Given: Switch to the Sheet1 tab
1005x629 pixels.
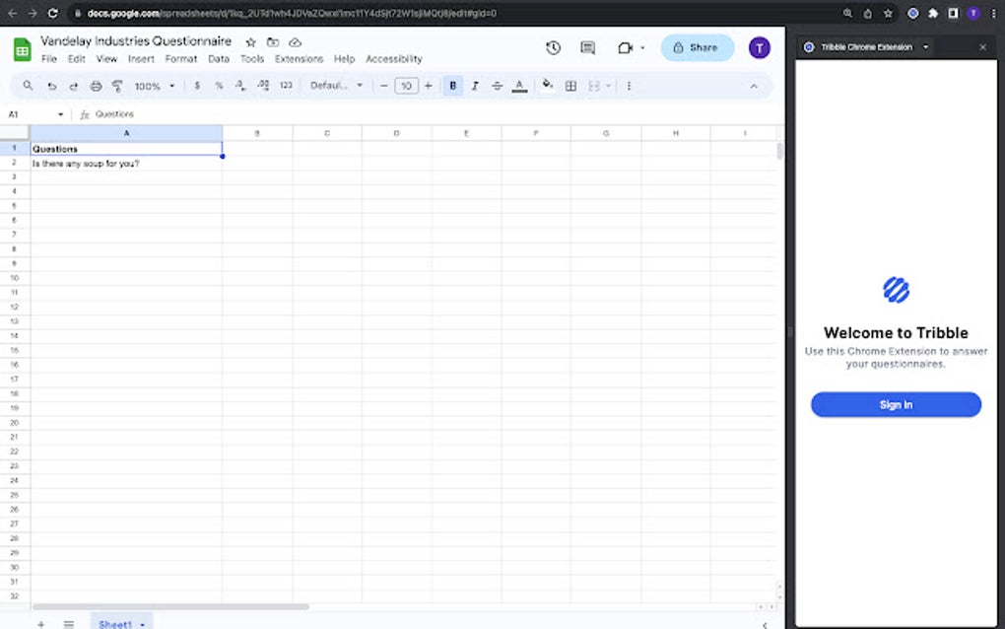Looking at the screenshot, I should [x=115, y=623].
